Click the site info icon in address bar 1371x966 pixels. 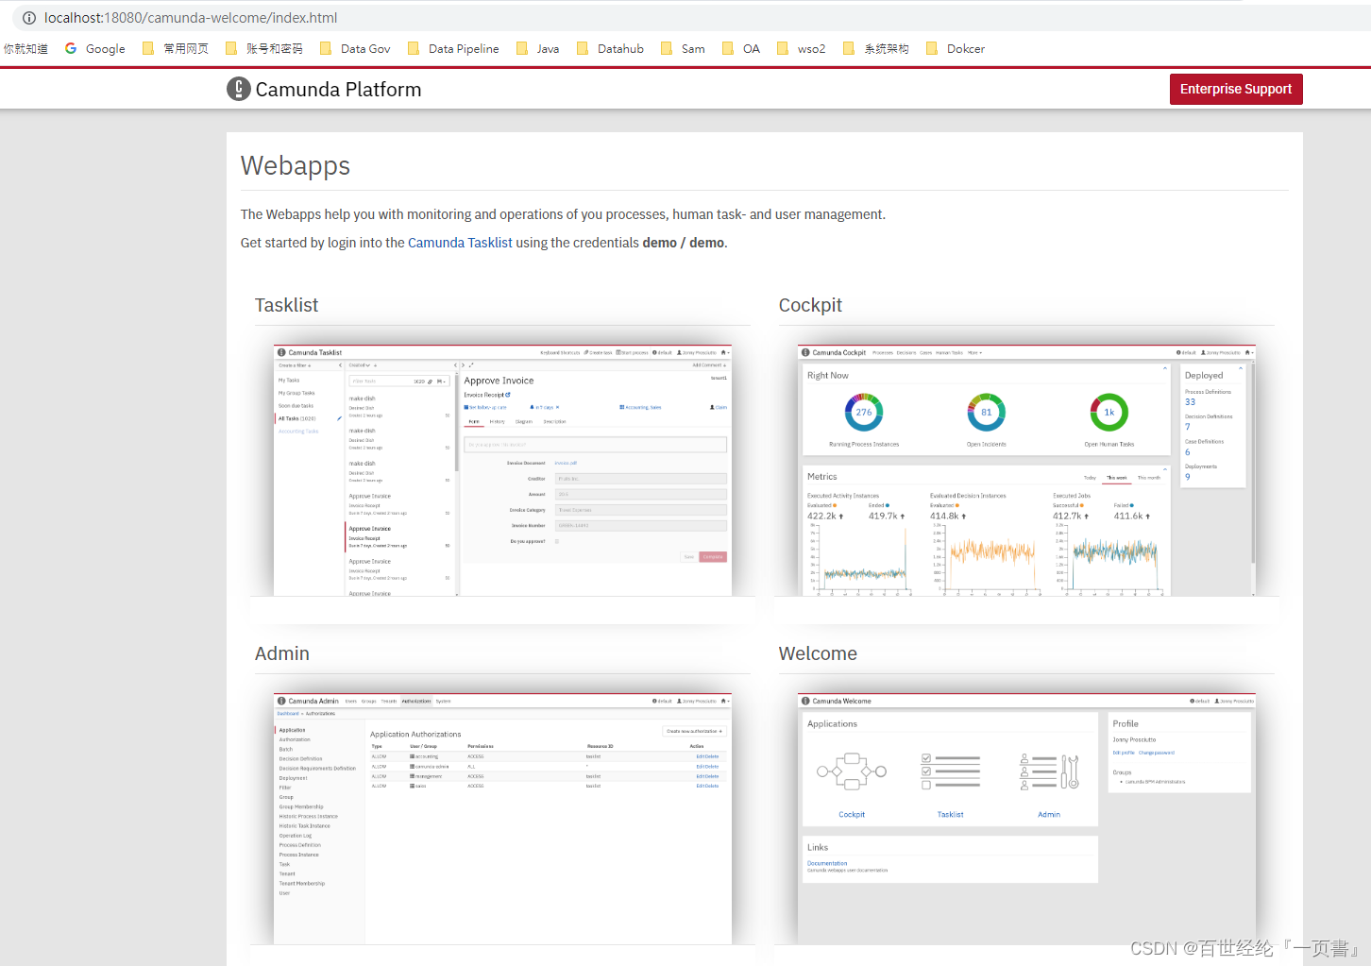click(29, 18)
